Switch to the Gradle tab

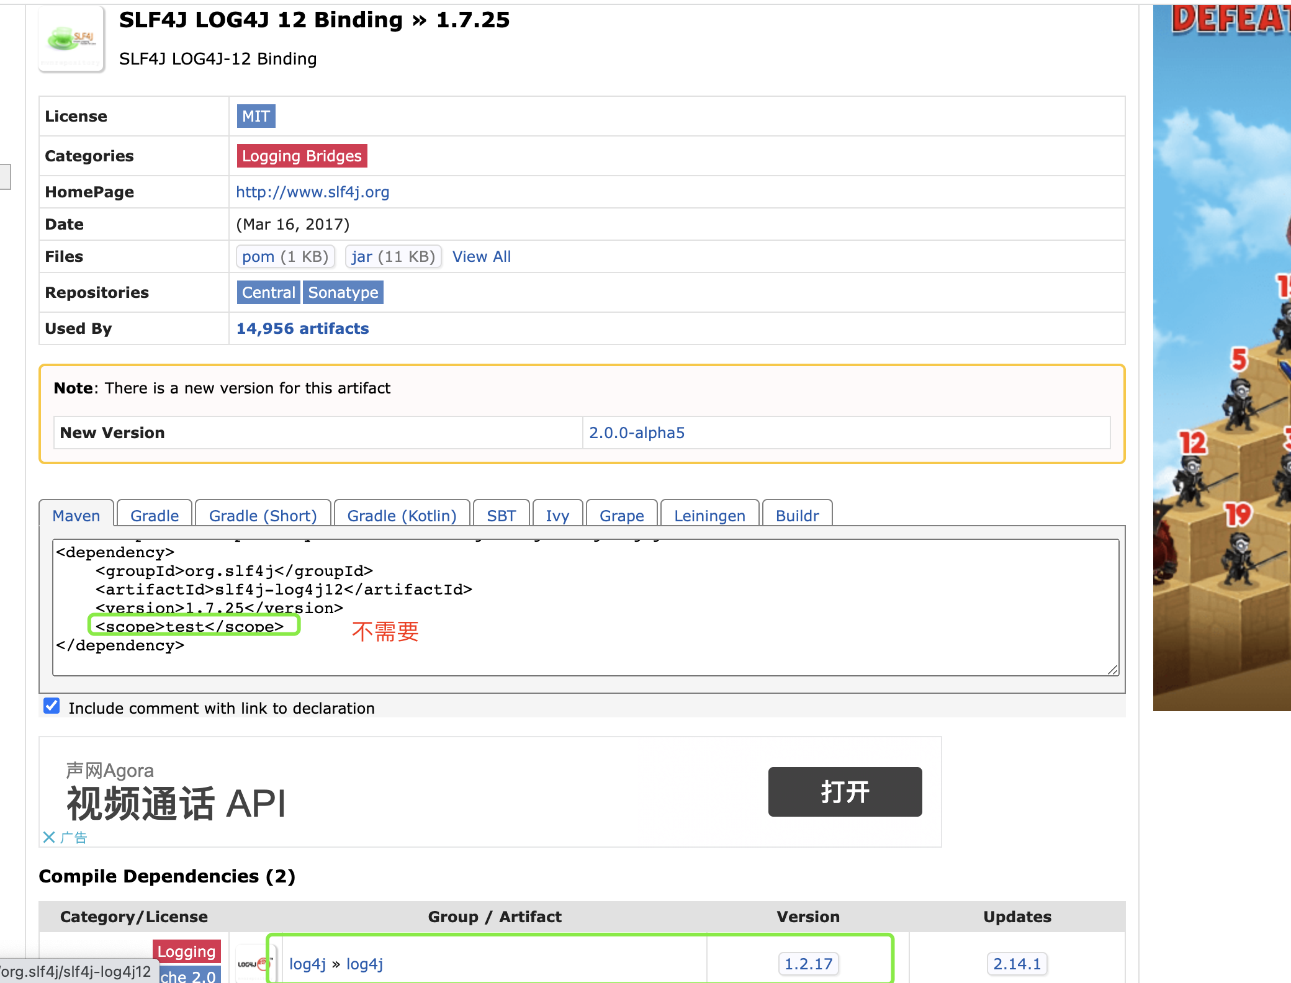pyautogui.click(x=155, y=515)
